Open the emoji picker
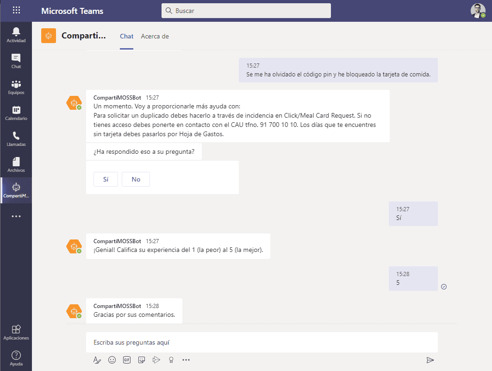 112,359
